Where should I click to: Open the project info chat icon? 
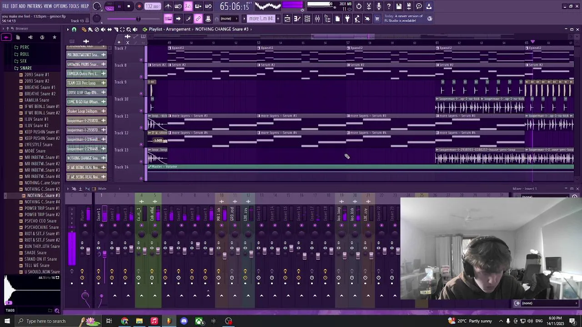click(x=419, y=6)
